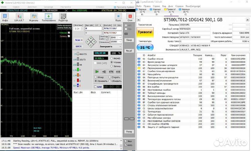Open the Редактор (editor) tool
The height and width of the screenshot is (151, 251).
[63, 17]
